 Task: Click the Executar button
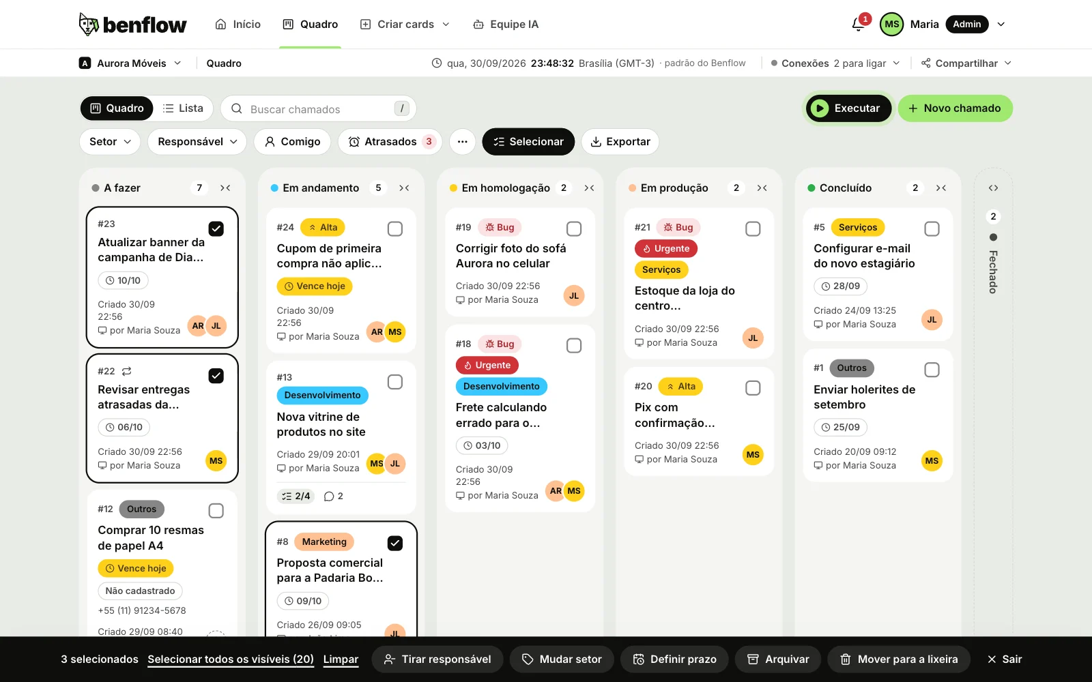pyautogui.click(x=848, y=108)
